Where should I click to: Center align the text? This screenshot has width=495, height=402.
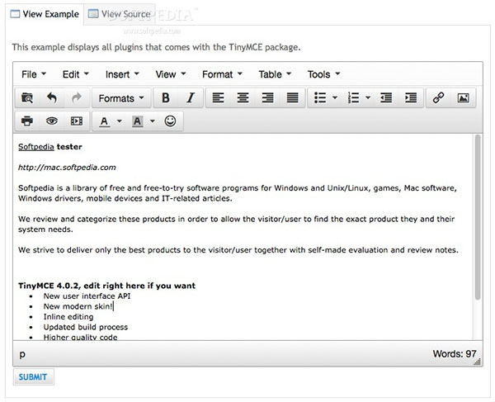tap(243, 98)
